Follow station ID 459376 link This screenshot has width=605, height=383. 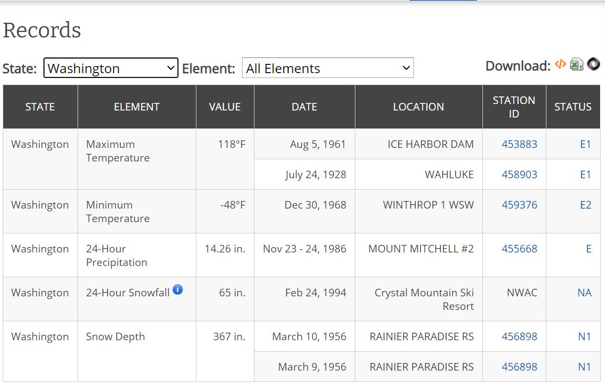click(519, 205)
